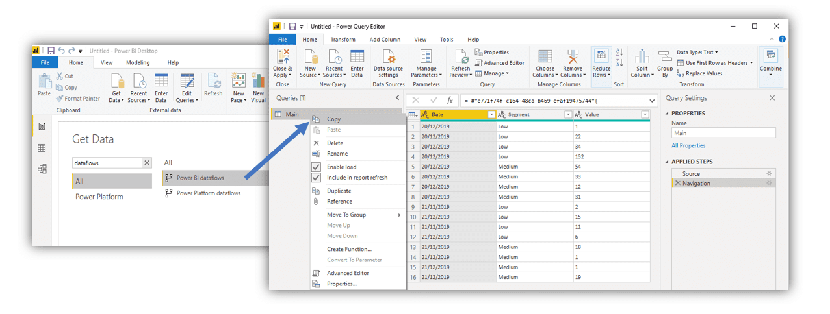Expand the formula bar dropdown arrow
The height and width of the screenshot is (314, 830).
[x=652, y=101]
